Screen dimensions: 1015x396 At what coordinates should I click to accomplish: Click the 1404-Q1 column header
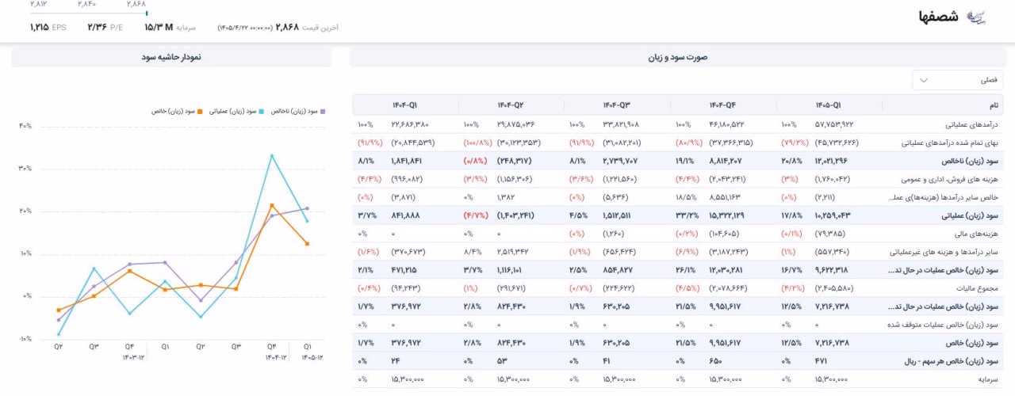(x=404, y=105)
